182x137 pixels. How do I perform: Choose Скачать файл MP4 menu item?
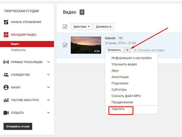(126, 96)
